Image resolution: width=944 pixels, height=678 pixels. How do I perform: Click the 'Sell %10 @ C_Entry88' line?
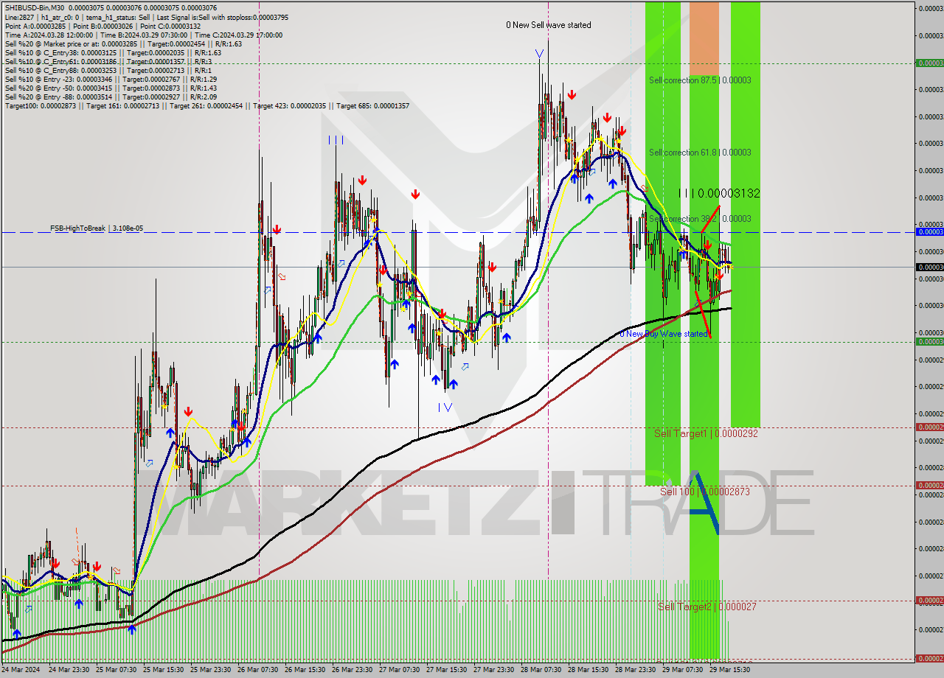(109, 70)
